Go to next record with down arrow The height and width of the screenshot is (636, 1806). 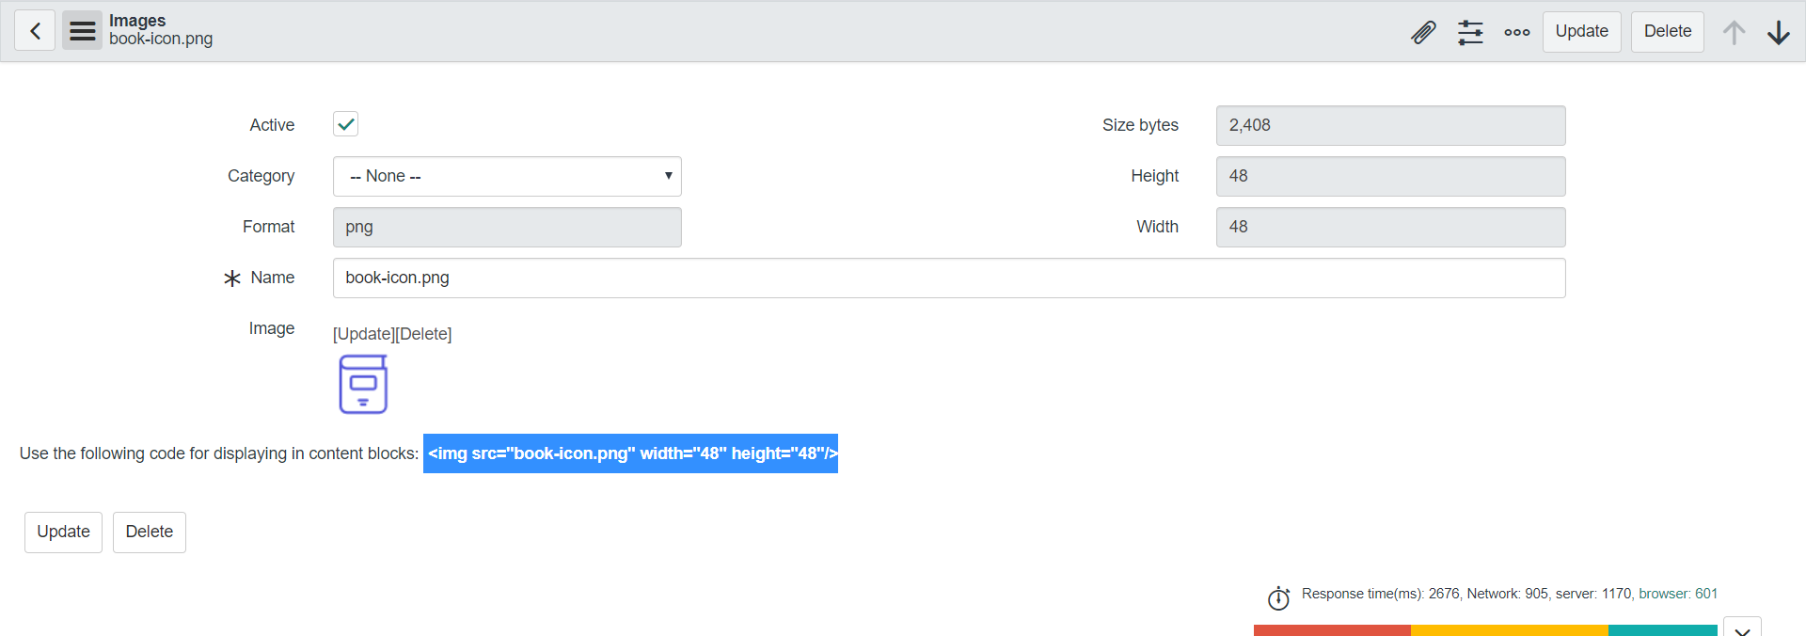1778,32
